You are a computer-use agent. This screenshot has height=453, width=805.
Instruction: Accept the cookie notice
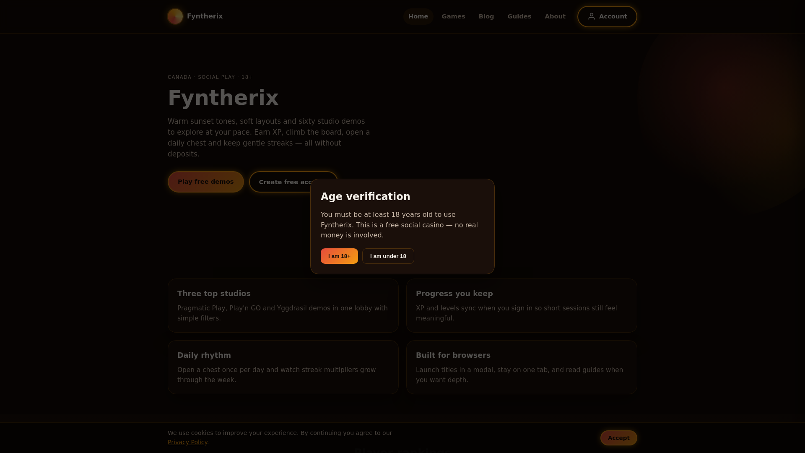[x=618, y=438]
